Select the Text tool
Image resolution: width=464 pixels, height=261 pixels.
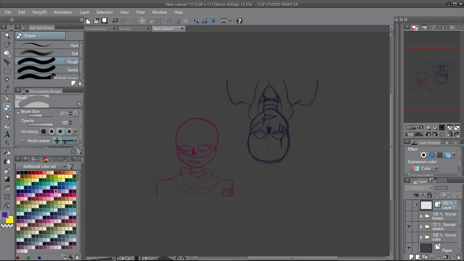click(x=7, y=135)
